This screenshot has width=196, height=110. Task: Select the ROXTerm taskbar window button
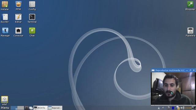pyautogui.click(x=40, y=108)
